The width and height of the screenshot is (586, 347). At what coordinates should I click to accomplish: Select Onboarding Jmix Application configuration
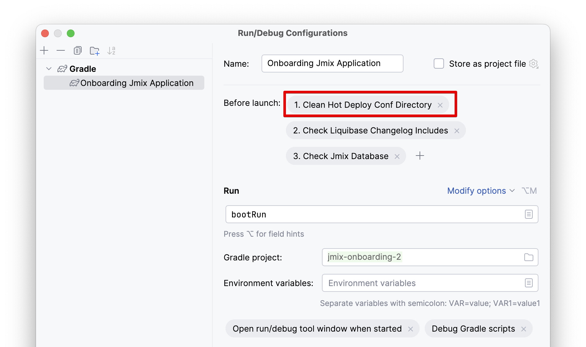(124, 83)
